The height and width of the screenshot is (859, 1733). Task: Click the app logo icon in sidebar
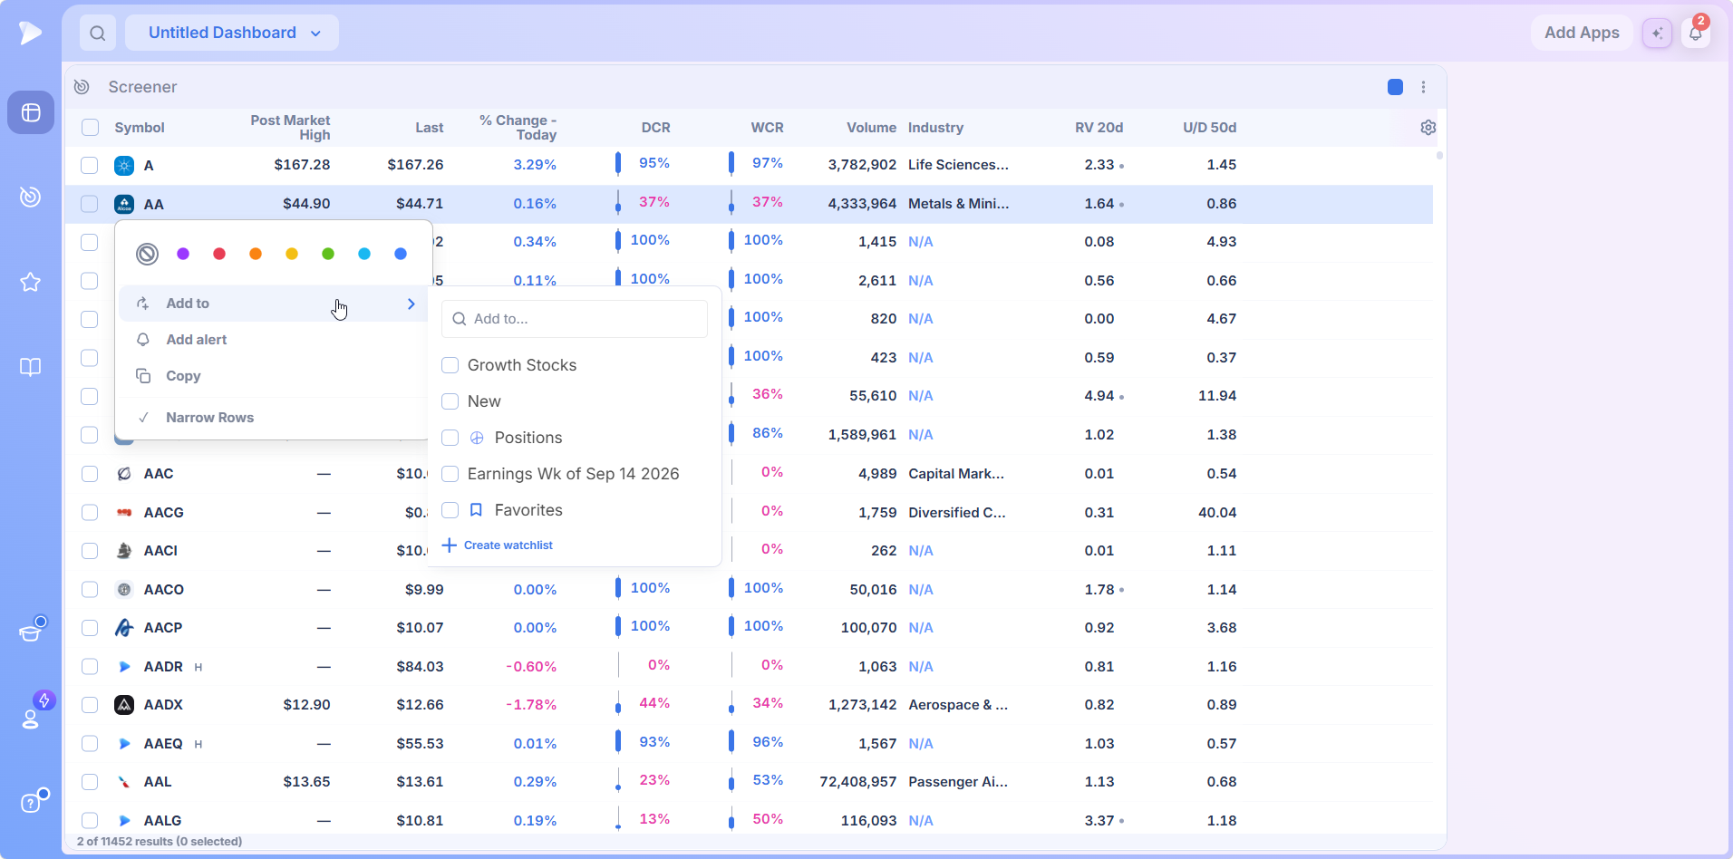[30, 33]
